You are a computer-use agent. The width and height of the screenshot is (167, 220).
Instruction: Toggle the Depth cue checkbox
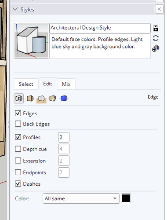point(18,149)
